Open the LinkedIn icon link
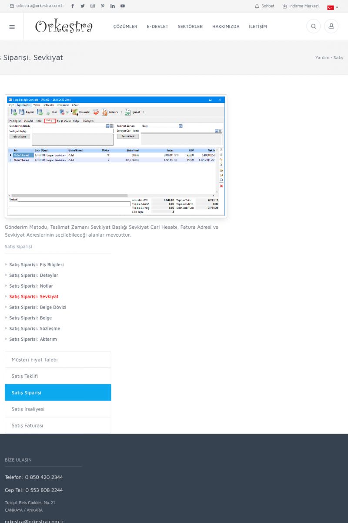This screenshot has height=523, width=348. (x=113, y=6)
